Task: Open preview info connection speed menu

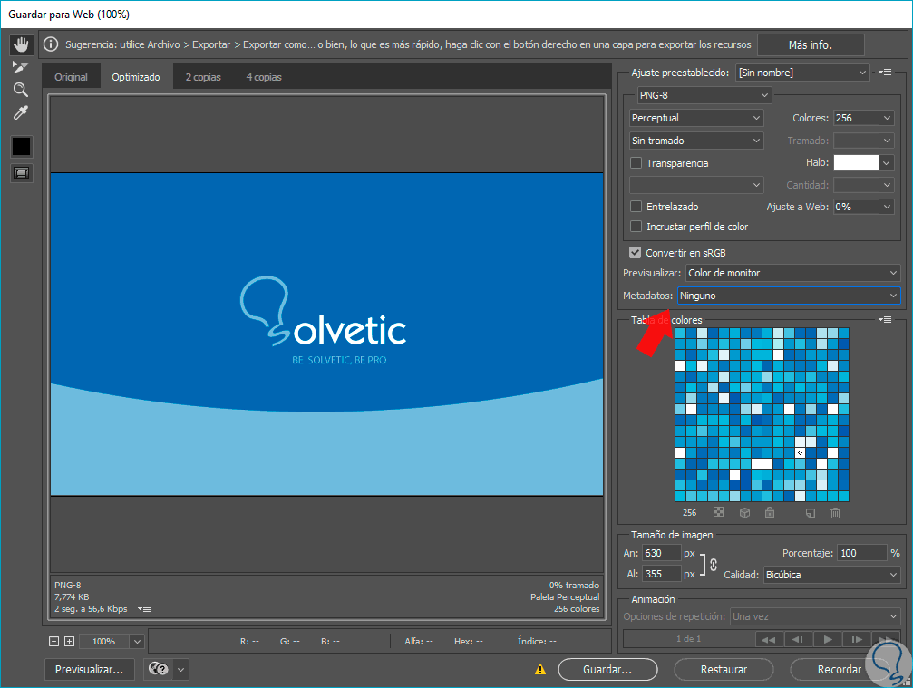Action: point(144,609)
